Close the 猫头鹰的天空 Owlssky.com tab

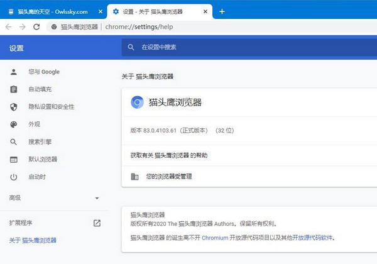click(x=97, y=11)
